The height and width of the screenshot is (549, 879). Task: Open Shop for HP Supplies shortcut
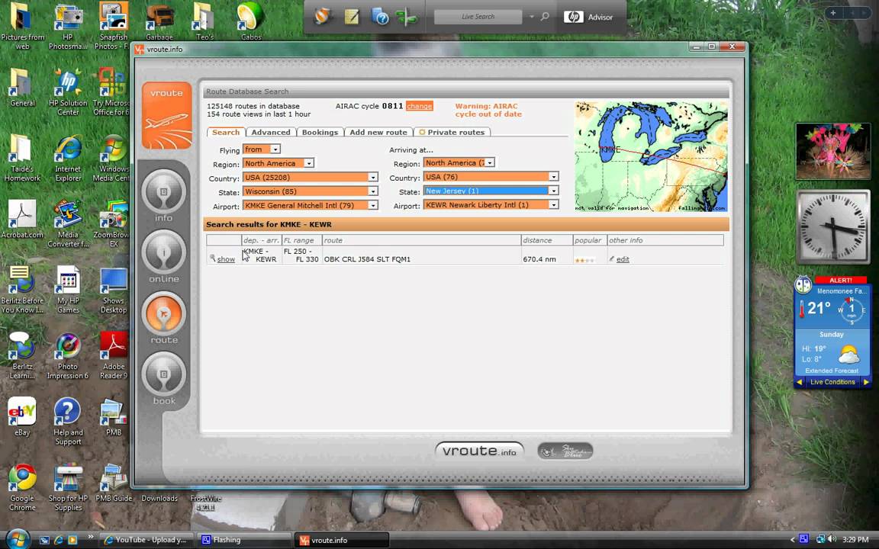click(x=68, y=487)
